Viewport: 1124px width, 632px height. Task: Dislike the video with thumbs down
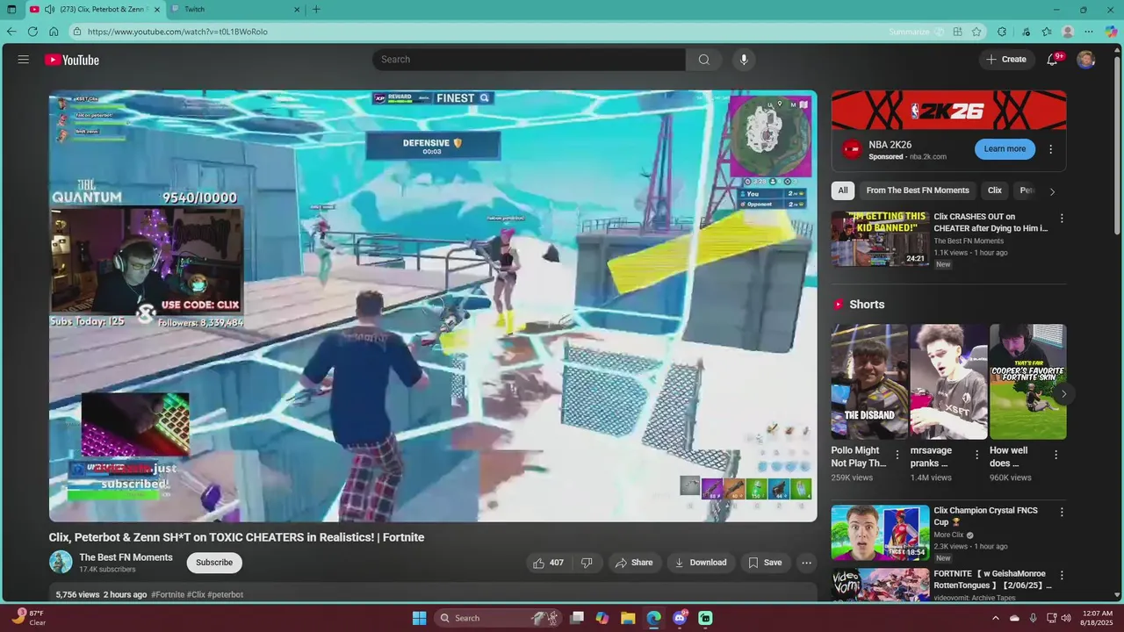pyautogui.click(x=587, y=563)
